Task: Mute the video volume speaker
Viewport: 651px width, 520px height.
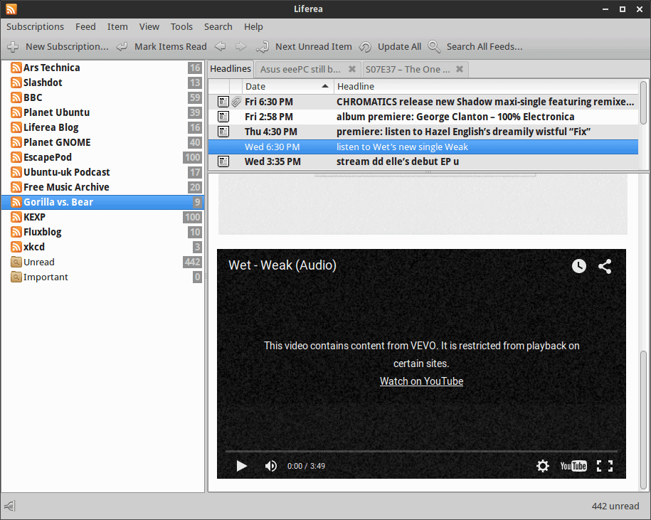Action: 271,466
